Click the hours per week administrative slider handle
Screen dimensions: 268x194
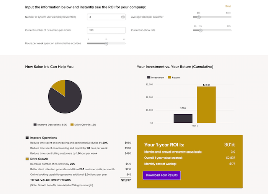106,43
